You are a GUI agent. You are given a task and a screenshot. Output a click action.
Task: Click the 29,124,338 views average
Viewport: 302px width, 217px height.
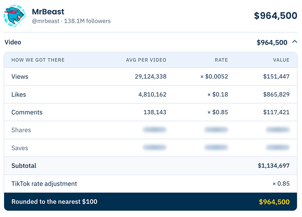click(x=151, y=76)
